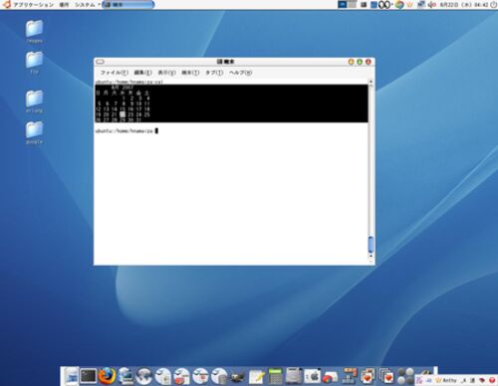The height and width of the screenshot is (386, 498).
Task: Open the terminal icon in the dock
Action: tap(88, 376)
